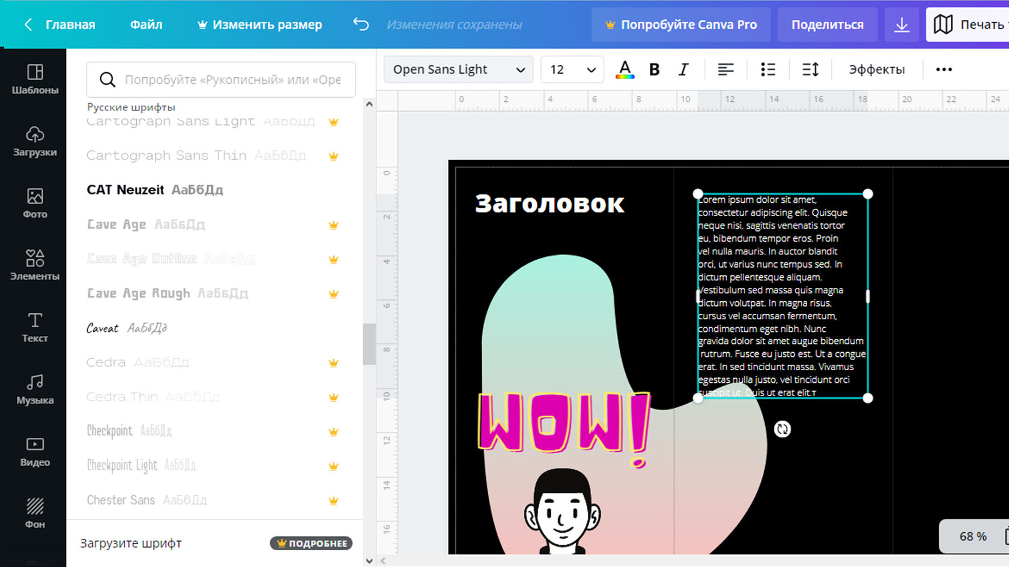The image size is (1009, 567).
Task: Open the more options ellipsis menu
Action: pos(944,70)
